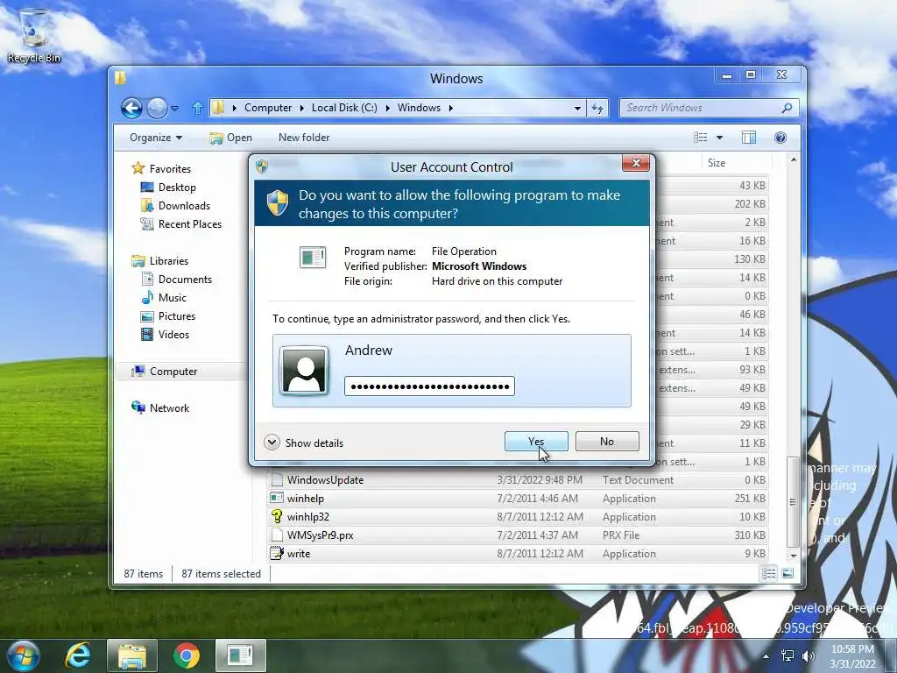Open the Videos library
The height and width of the screenshot is (673, 897).
tap(165, 334)
